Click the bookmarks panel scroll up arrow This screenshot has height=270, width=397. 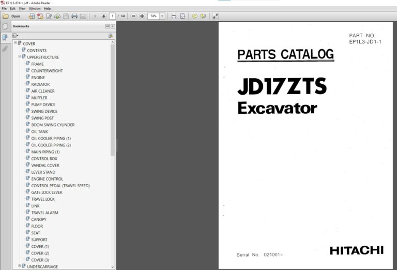[x=112, y=42]
